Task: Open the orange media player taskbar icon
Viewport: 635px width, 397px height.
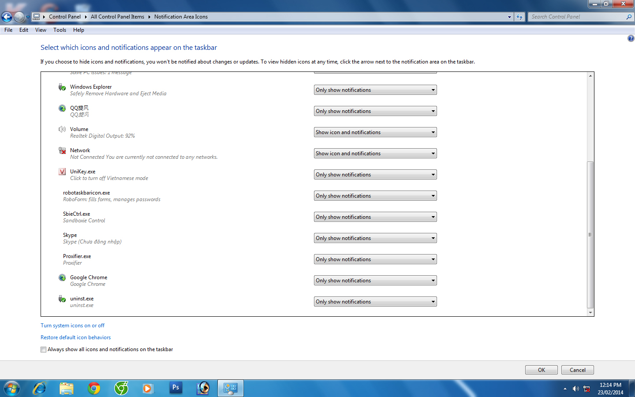Action: pos(148,388)
